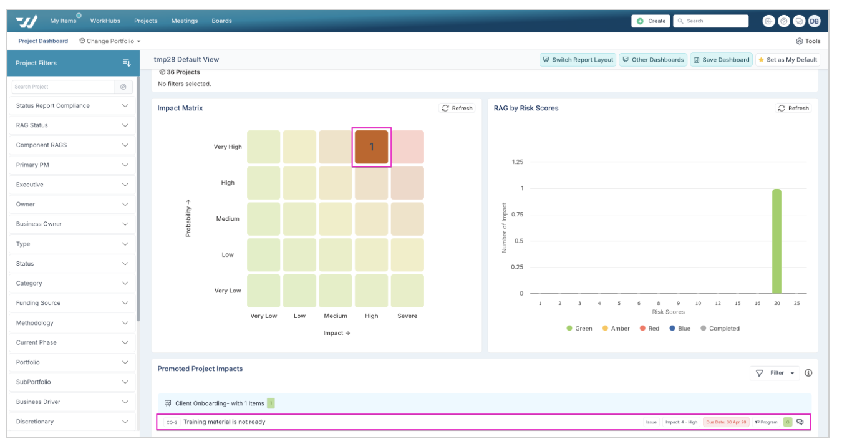Click the Client Onboarding group icon
842x444 pixels.
(x=168, y=403)
